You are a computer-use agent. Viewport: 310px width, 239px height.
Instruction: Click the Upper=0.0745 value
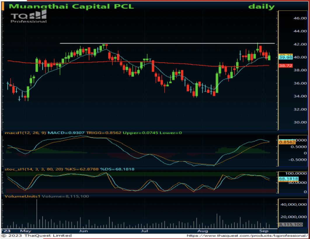click(x=140, y=133)
